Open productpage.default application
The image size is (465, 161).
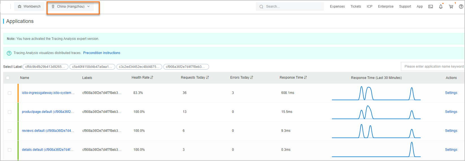(x=48, y=112)
